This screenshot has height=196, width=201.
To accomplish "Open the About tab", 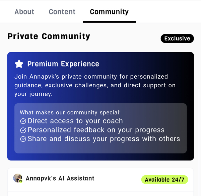I will [24, 12].
